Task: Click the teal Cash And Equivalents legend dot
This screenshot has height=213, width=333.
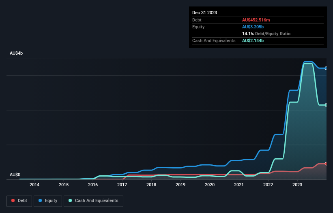Action: click(70, 200)
